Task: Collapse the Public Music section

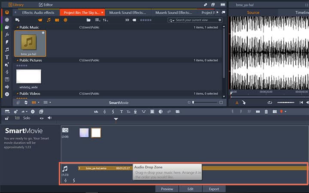Action: [x=17, y=27]
